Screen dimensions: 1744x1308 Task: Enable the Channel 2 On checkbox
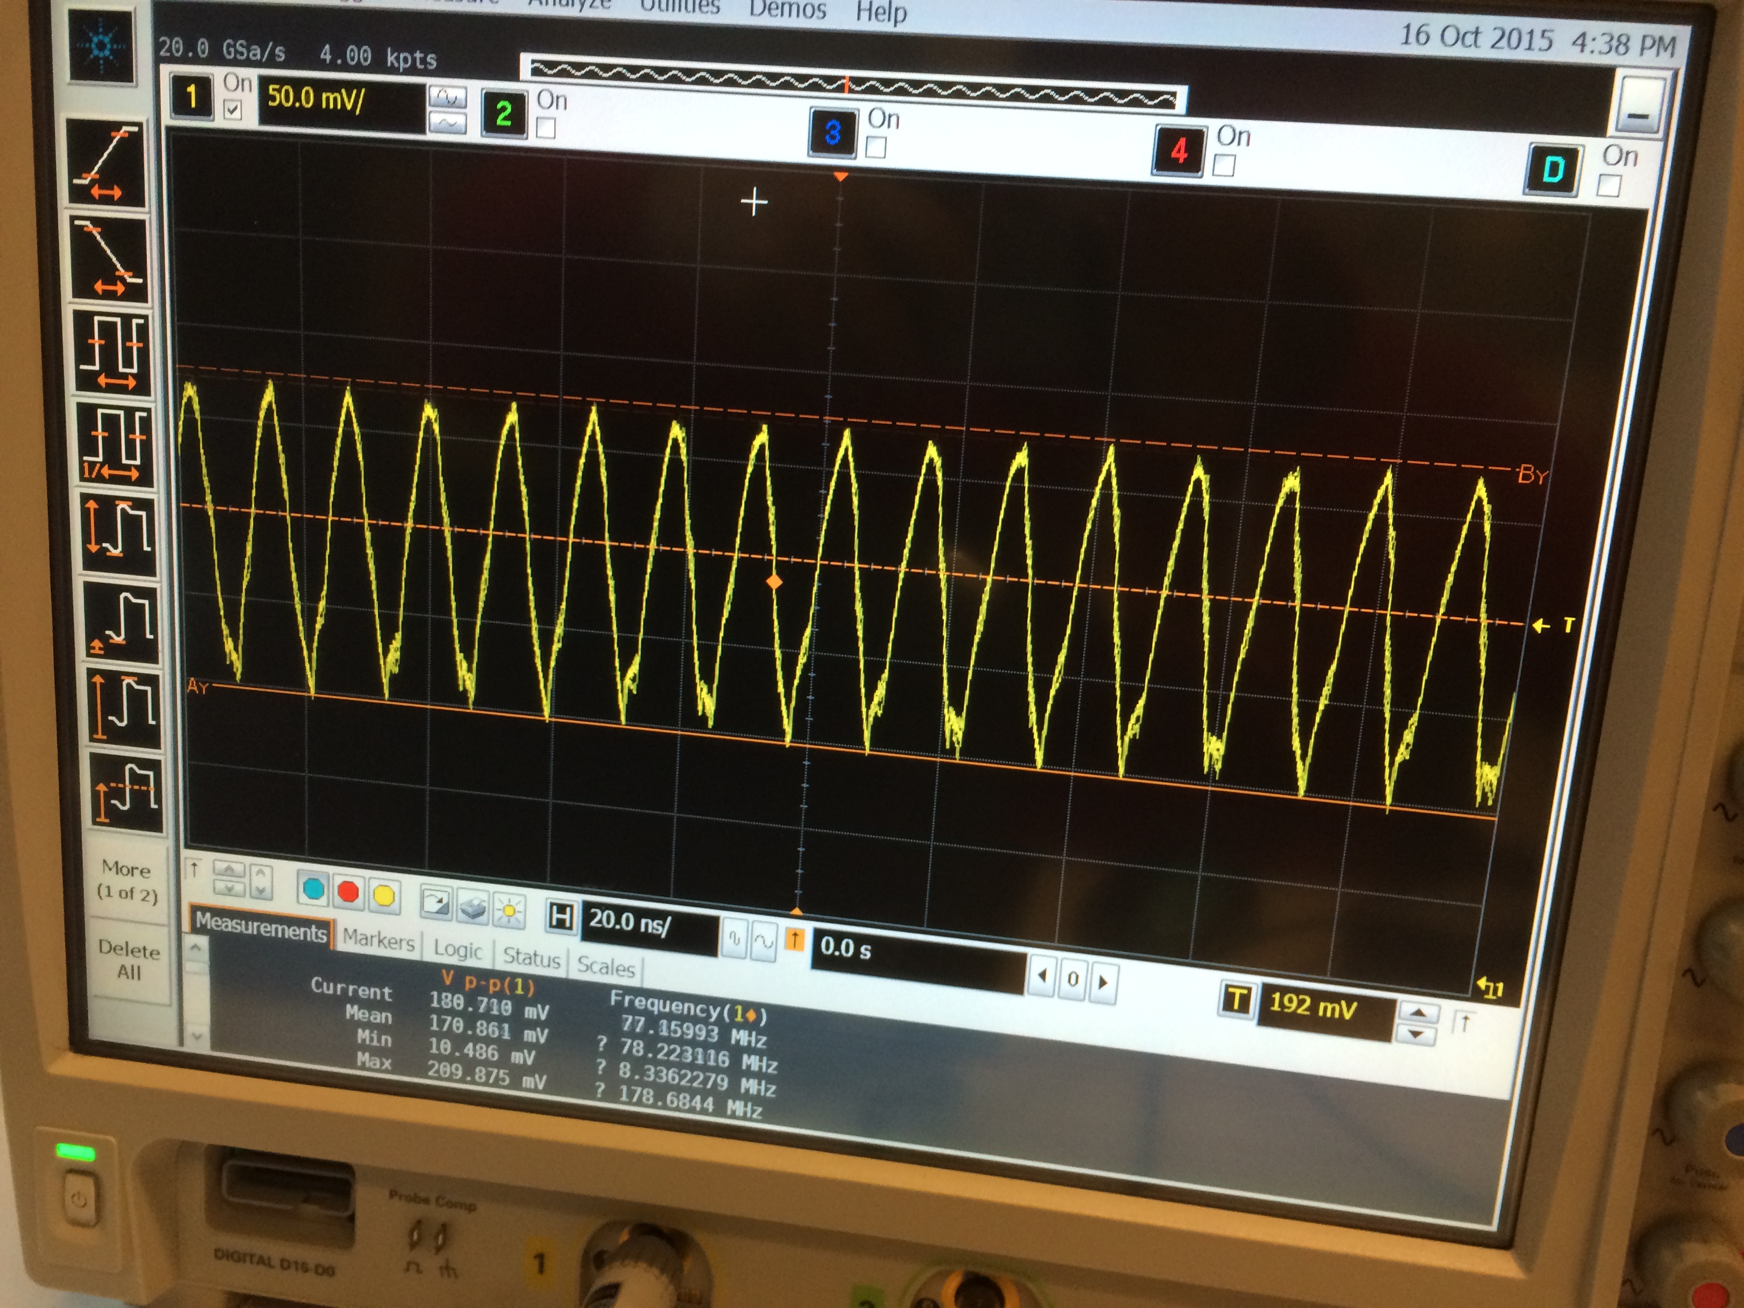pos(546,129)
